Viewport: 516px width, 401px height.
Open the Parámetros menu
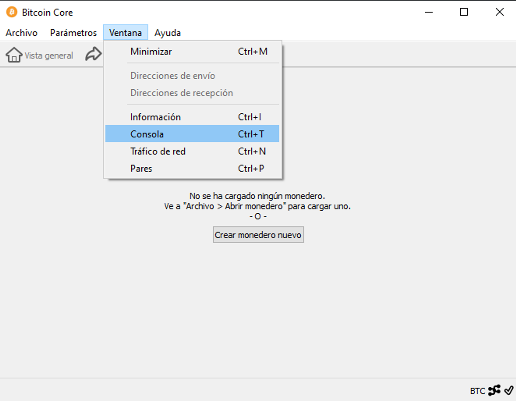(73, 33)
